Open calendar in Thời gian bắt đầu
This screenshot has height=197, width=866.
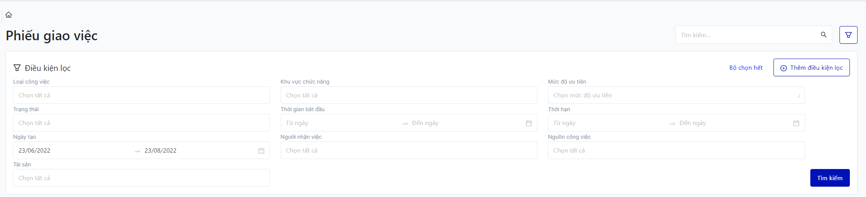pyautogui.click(x=528, y=123)
